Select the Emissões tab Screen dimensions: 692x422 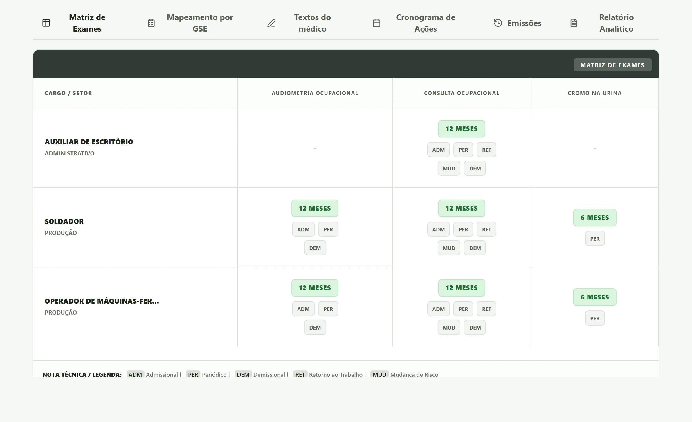[x=518, y=23]
